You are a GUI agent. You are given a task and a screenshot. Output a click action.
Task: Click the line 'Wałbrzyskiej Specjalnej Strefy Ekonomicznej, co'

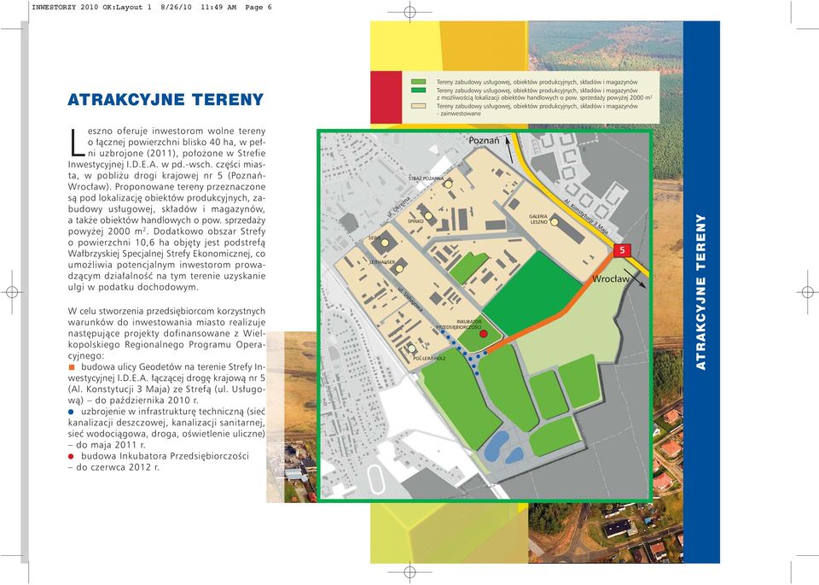click(x=166, y=254)
